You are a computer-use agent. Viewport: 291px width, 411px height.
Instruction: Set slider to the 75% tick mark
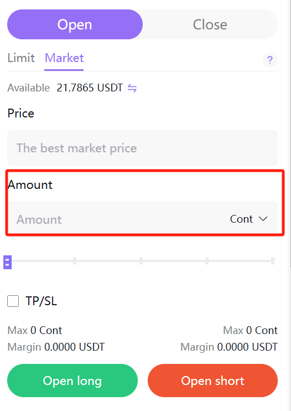click(207, 261)
